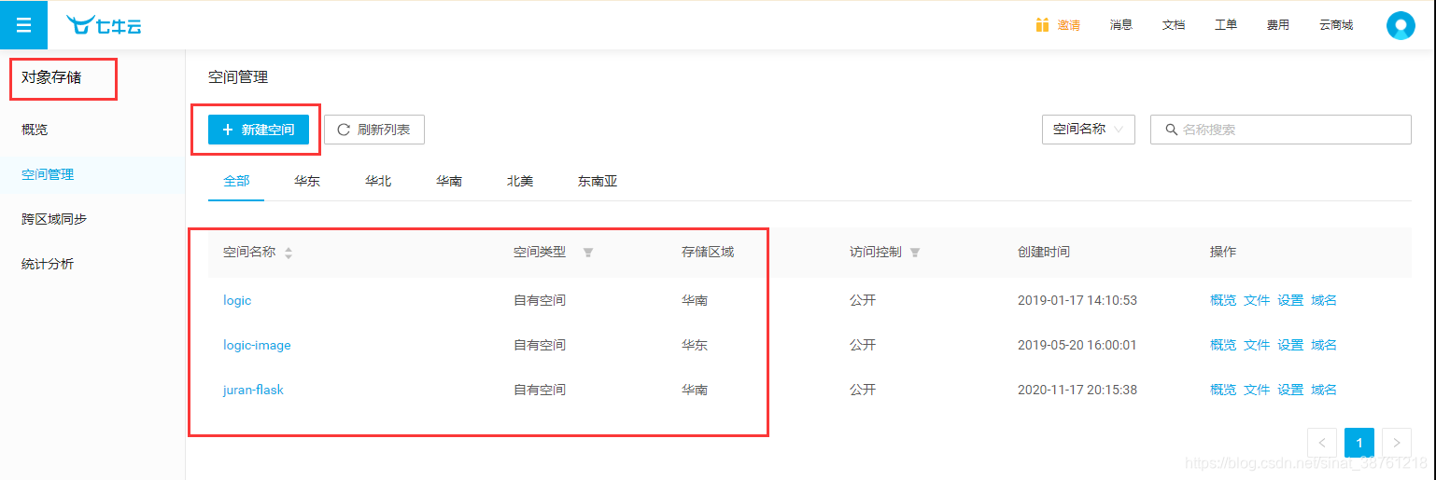Open 消息 in the top bar
1436x480 pixels.
tap(1121, 25)
